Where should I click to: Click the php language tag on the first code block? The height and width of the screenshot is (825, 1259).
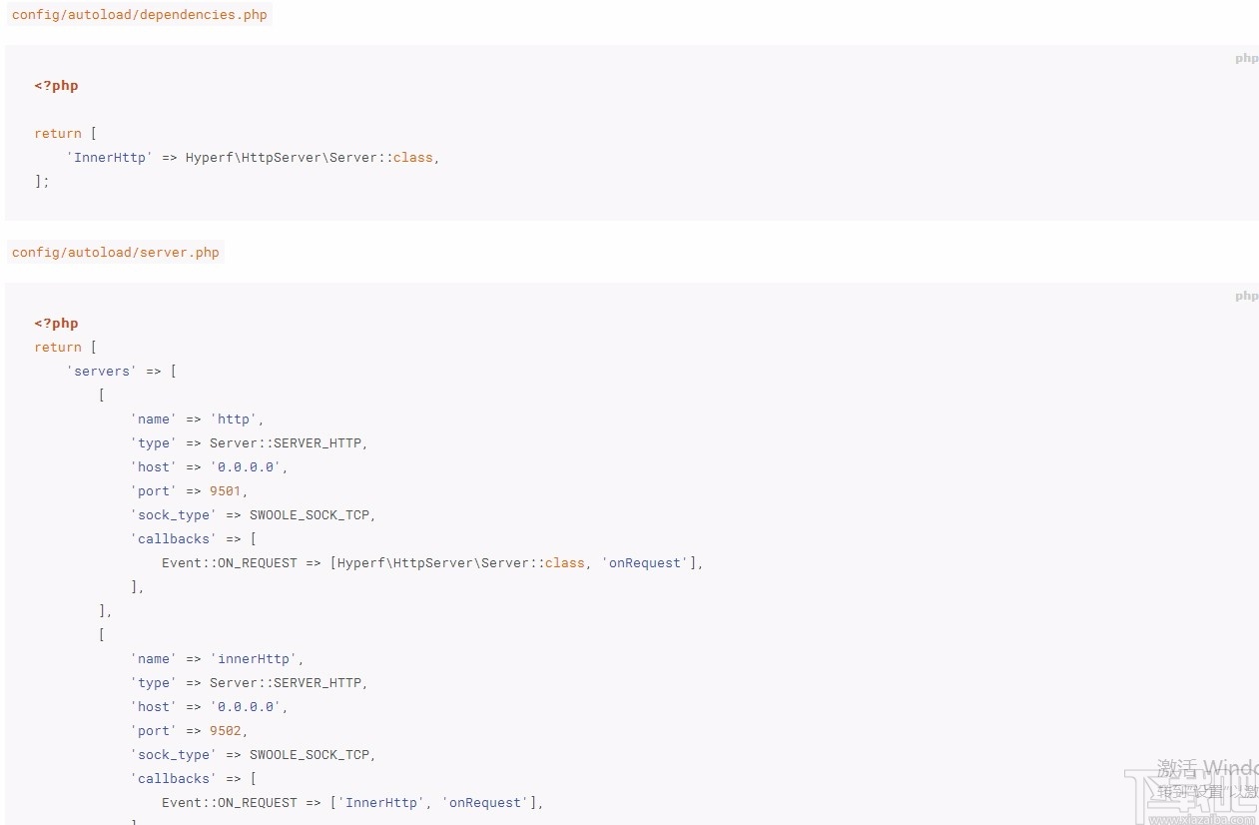(x=1246, y=58)
